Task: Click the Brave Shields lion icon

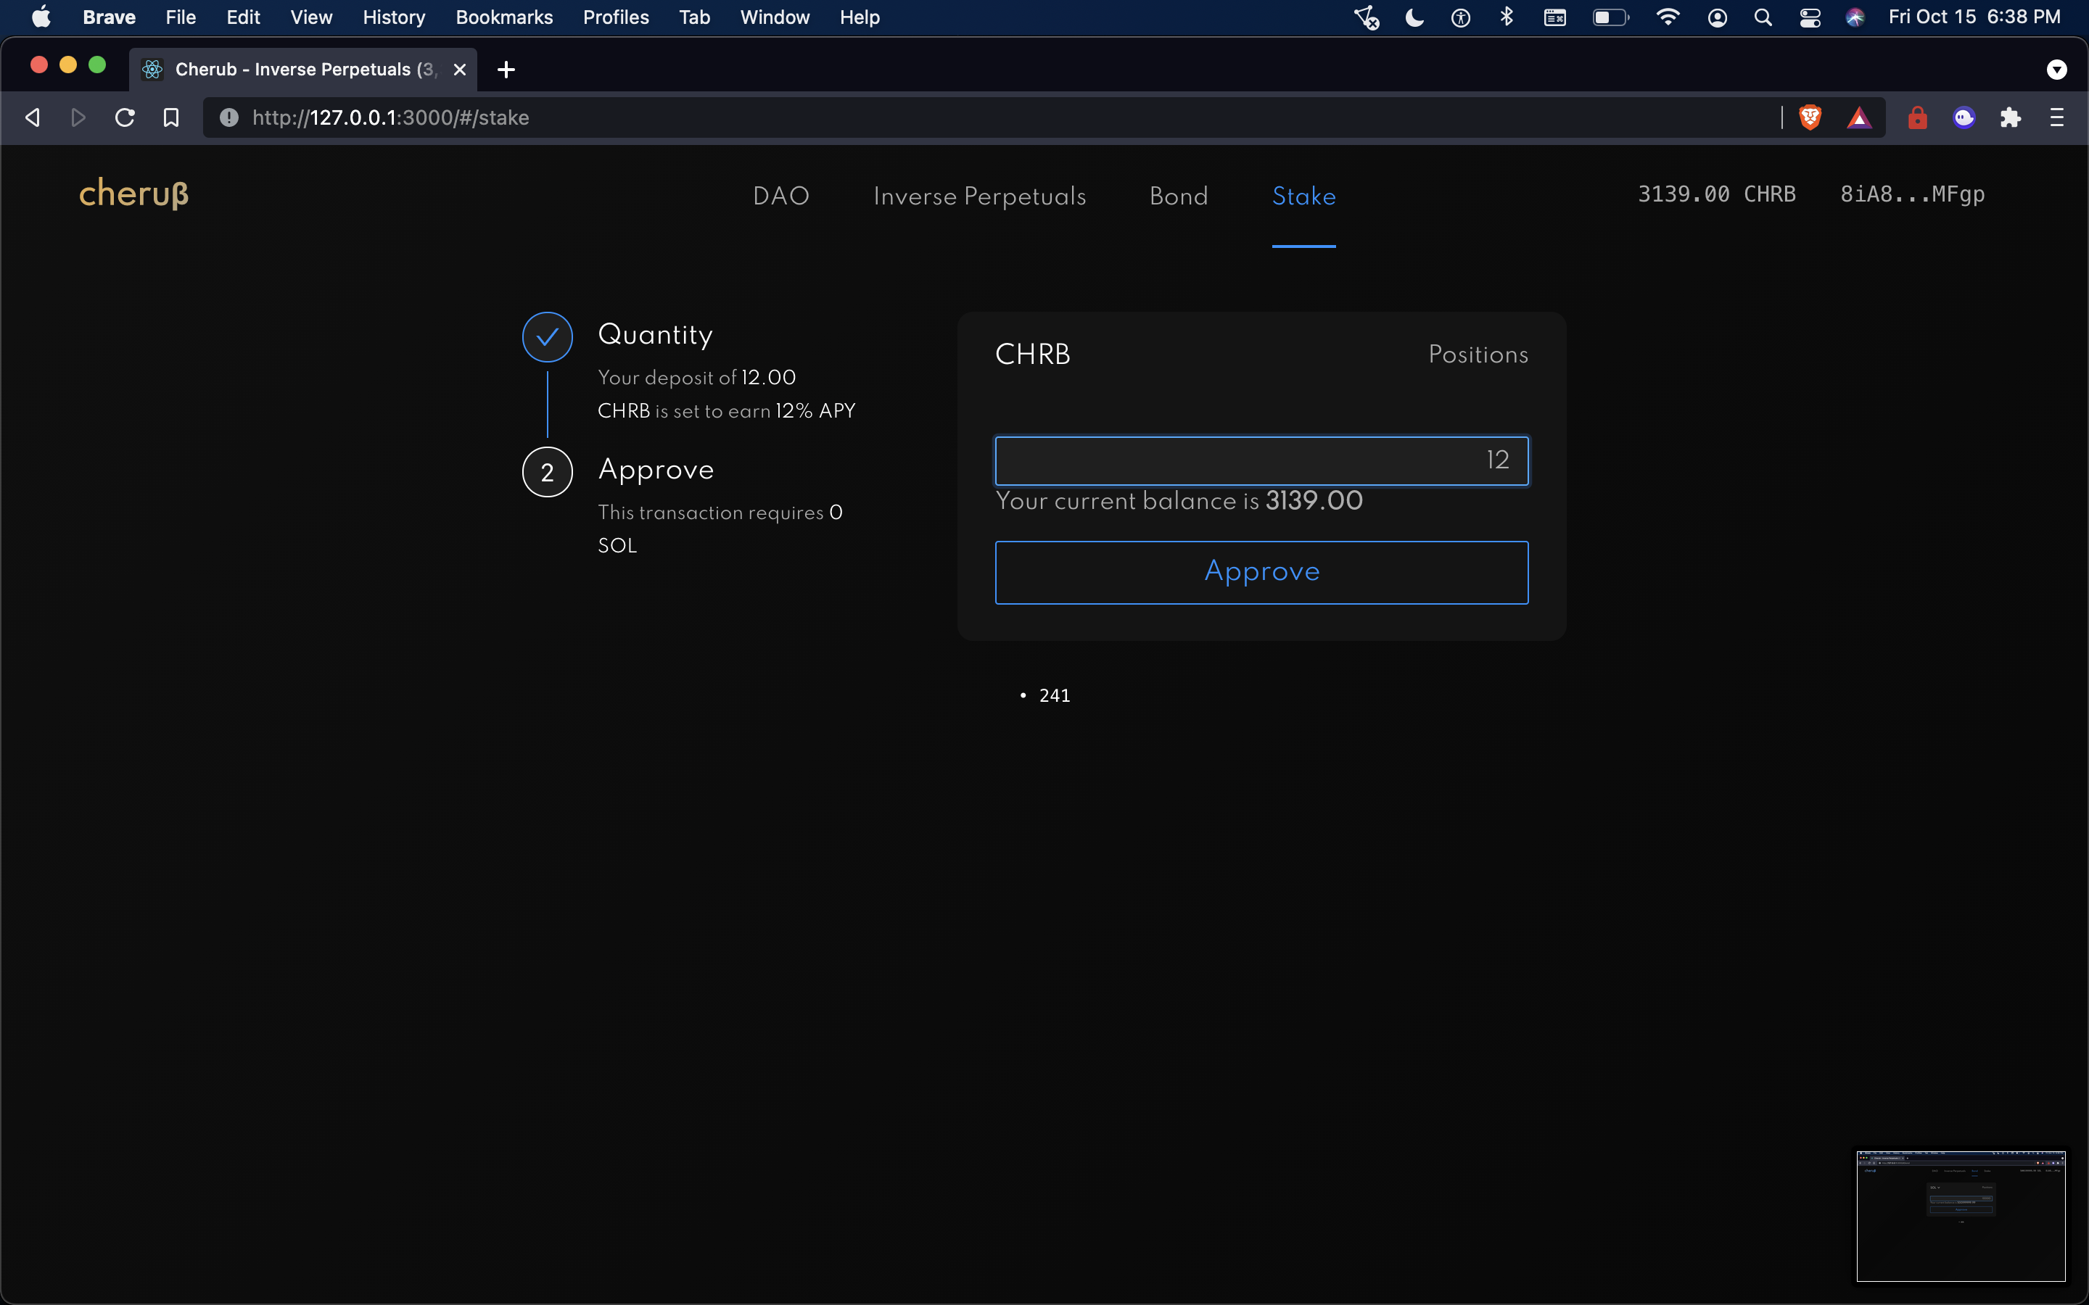Action: click(1810, 117)
